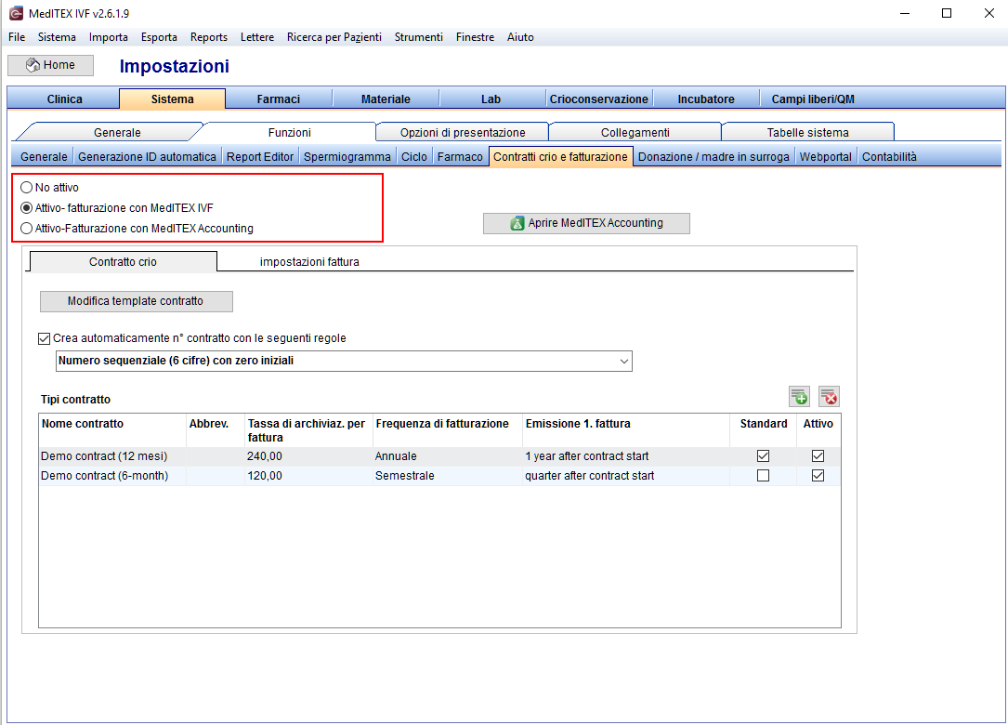
Task: Open the Reports menu
Action: [208, 37]
